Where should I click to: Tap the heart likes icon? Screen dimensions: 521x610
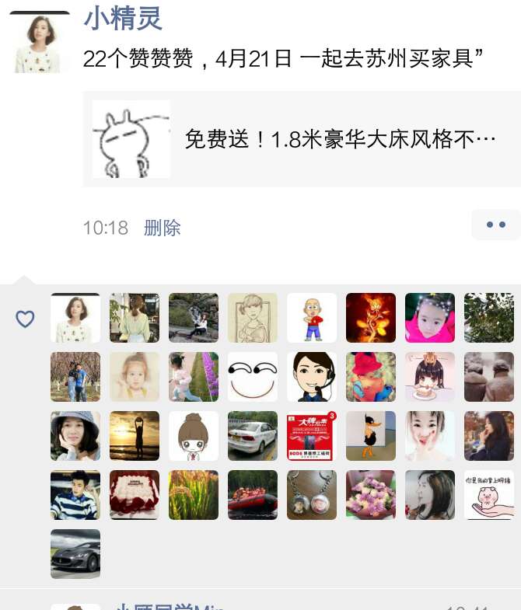[25, 319]
